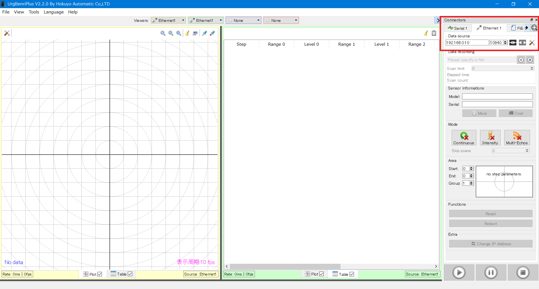Screen dimensions: 539x289
Task: Click Change IP Address button
Action: pyautogui.click(x=491, y=244)
